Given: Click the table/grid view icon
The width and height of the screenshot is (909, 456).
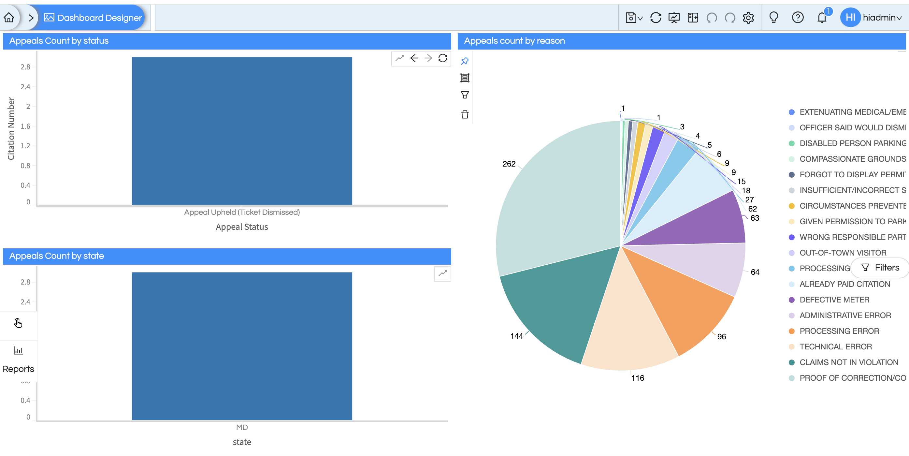Looking at the screenshot, I should [x=464, y=78].
